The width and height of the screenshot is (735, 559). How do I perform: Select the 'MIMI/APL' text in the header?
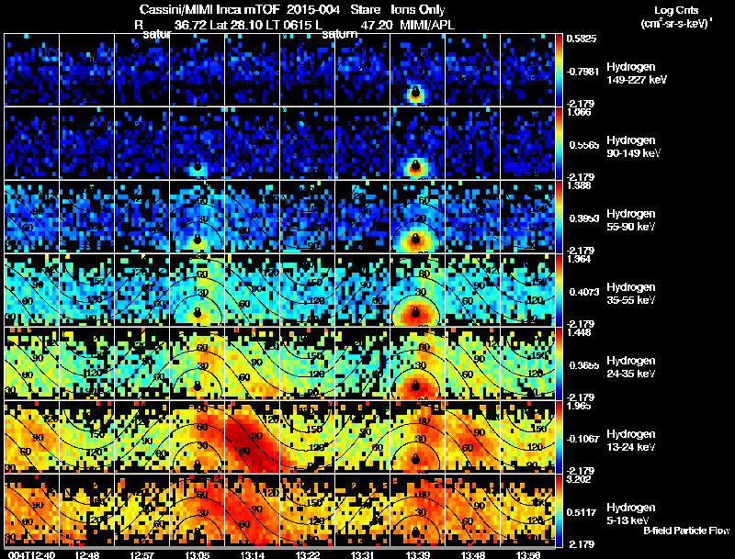[426, 25]
